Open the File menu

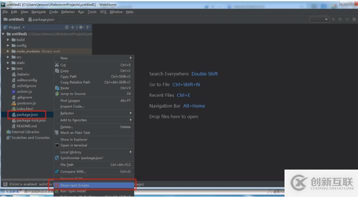coord(5,12)
